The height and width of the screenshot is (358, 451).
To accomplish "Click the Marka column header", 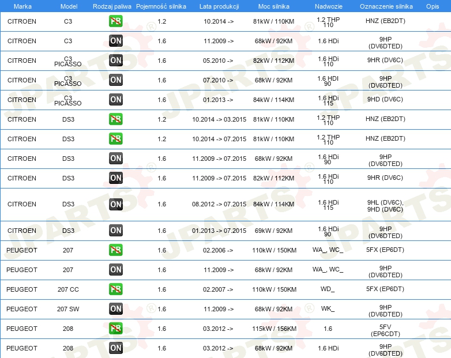I will point(22,6).
